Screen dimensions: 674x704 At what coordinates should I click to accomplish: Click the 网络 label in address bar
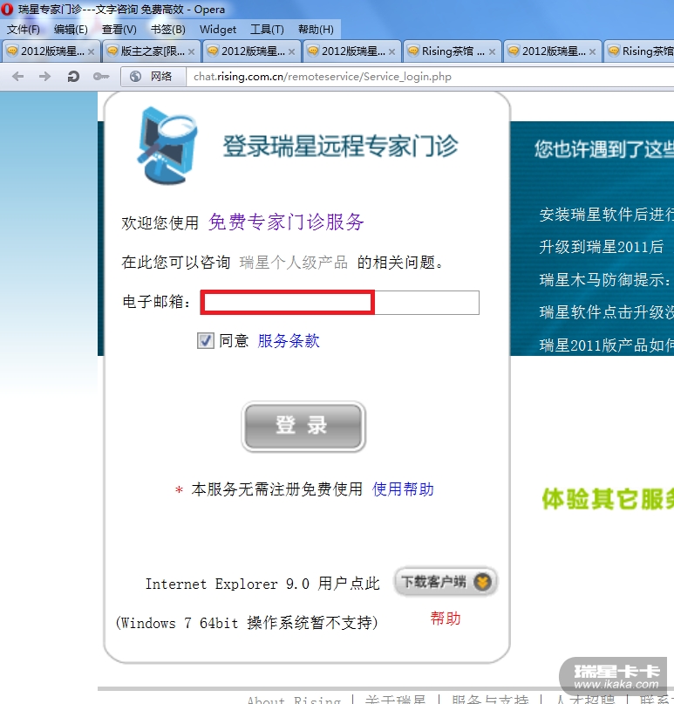pyautogui.click(x=161, y=77)
